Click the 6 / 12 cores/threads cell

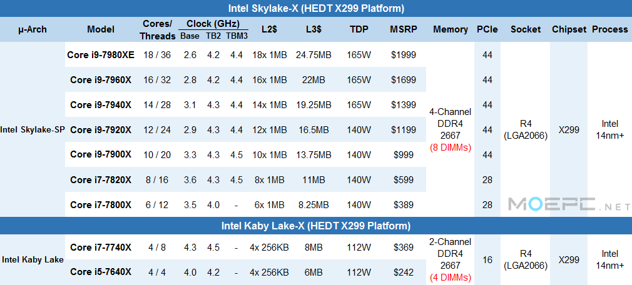click(x=157, y=204)
